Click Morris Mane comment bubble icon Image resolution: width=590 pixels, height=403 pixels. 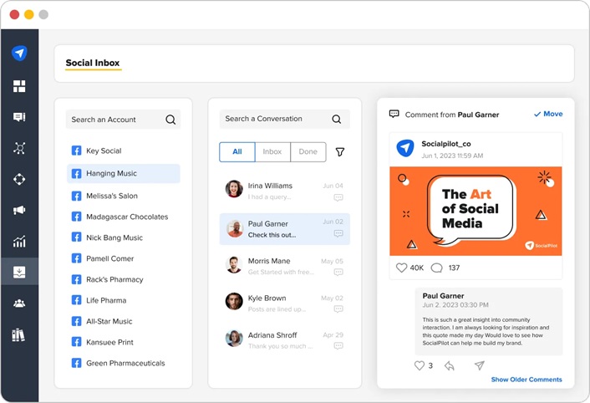tap(338, 272)
